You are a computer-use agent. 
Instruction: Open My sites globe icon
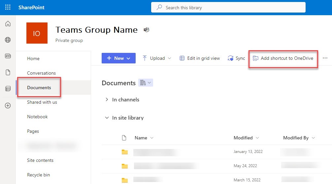[x=8, y=40]
